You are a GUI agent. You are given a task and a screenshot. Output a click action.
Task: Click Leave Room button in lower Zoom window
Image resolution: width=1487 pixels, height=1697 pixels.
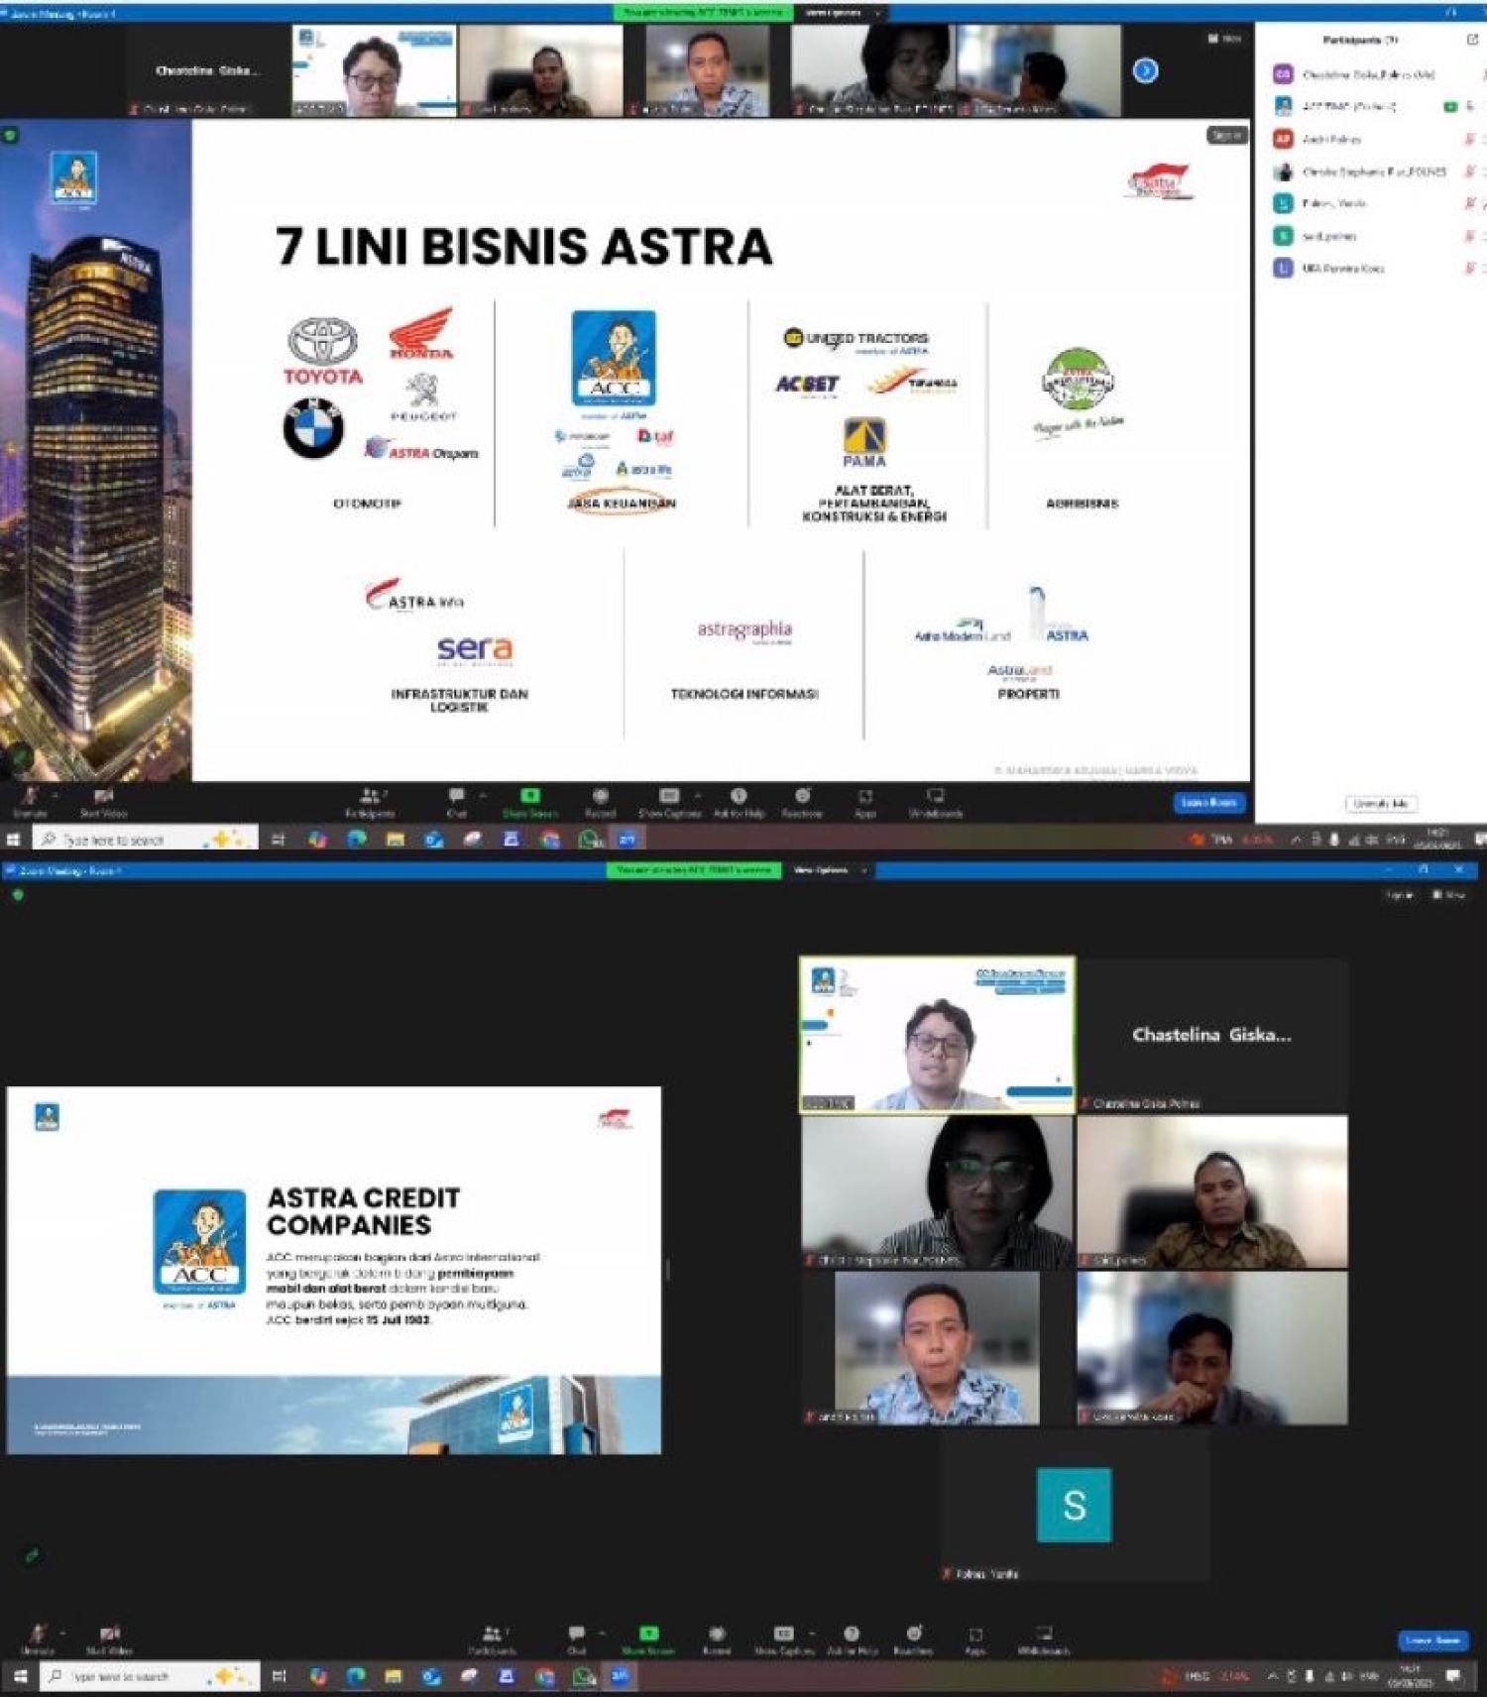click(1431, 1640)
